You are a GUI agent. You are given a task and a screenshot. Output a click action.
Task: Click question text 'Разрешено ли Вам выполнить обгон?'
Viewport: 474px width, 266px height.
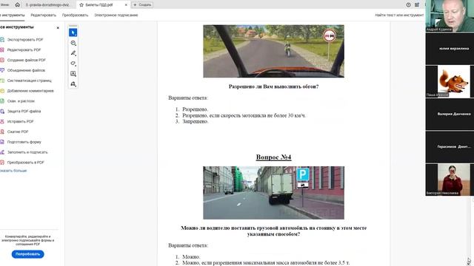273,86
